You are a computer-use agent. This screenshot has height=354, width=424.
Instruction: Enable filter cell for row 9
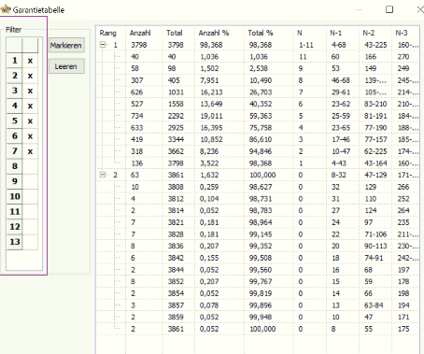pos(30,181)
